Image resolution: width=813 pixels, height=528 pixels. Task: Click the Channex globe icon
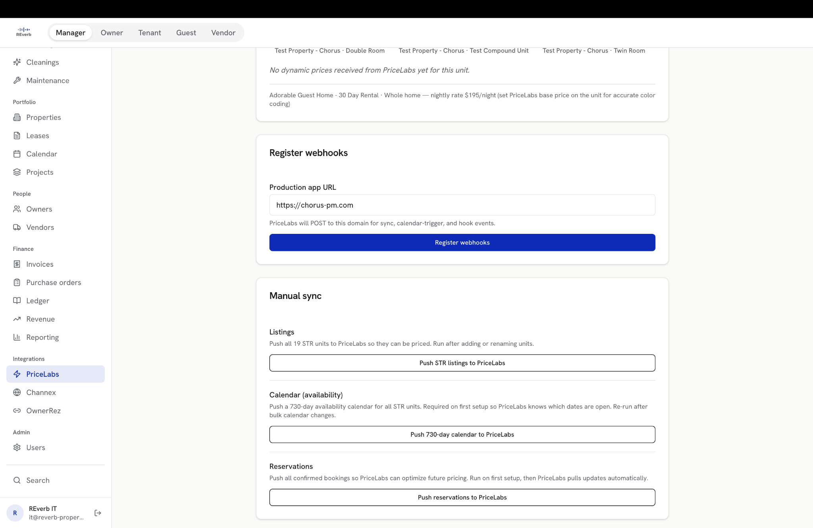pos(17,393)
